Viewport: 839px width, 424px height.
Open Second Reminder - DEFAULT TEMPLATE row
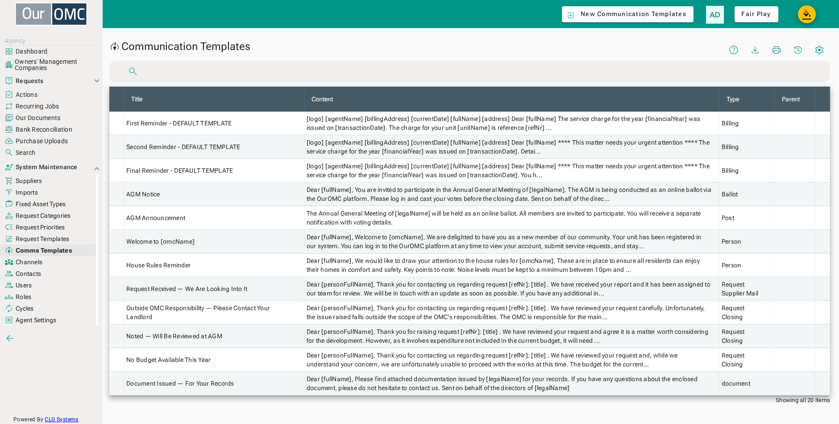coord(469,147)
